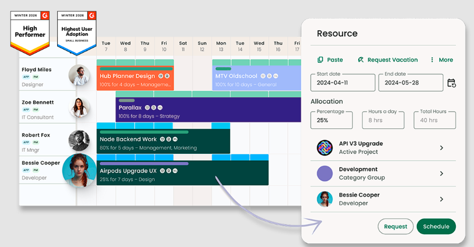Select the Parallax booking title

[130, 108]
